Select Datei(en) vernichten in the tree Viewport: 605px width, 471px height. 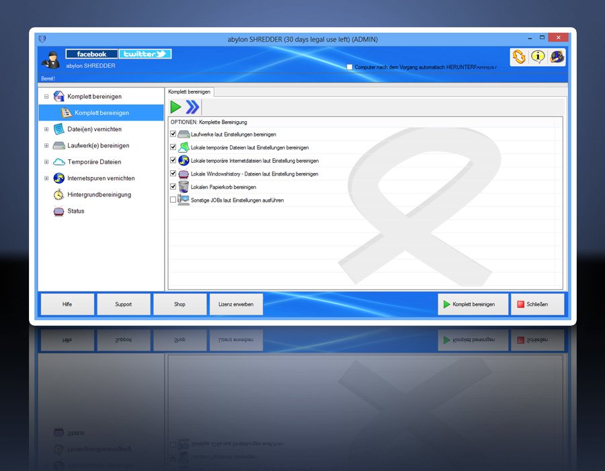pos(95,129)
